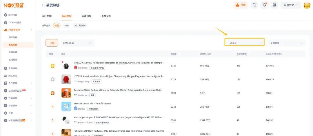Screen dimensions: 313x136
Task: Click the apps grid icon
Action: pyautogui.click(x=274, y=5)
